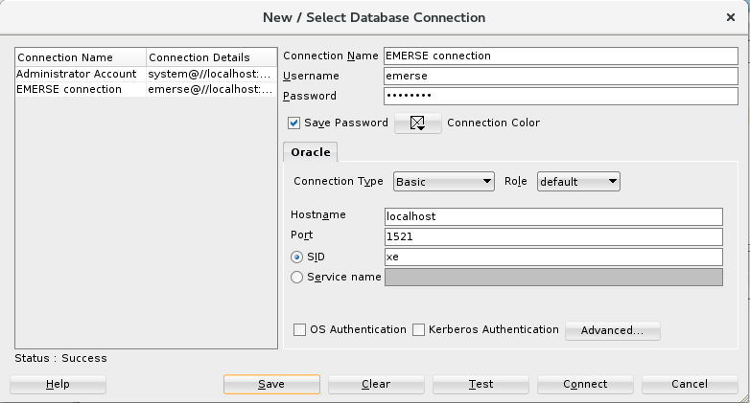The image size is (750, 403).
Task: Select the Administrator Account connection row
Action: click(146, 74)
